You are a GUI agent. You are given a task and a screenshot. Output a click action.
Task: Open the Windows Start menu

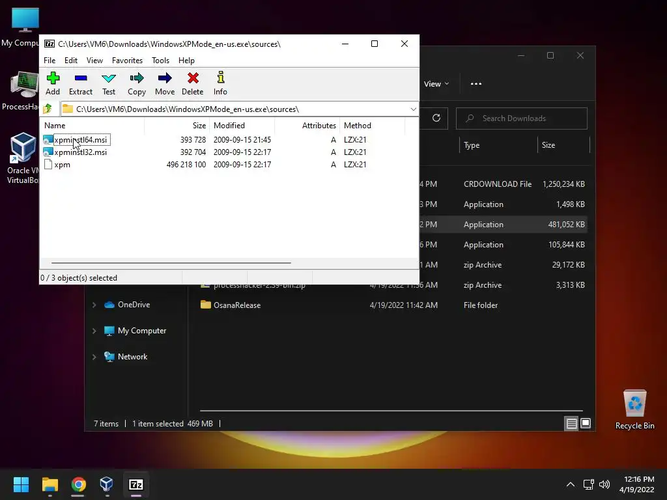(x=21, y=484)
